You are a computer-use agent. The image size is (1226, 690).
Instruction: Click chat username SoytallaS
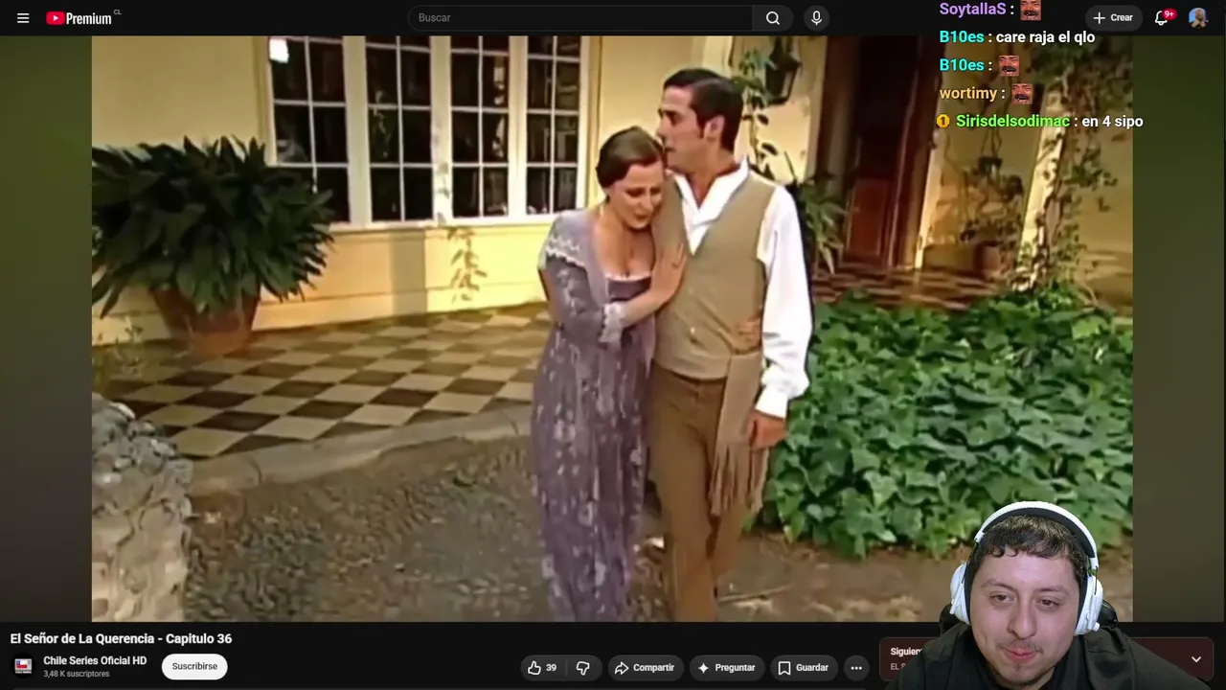point(973,10)
